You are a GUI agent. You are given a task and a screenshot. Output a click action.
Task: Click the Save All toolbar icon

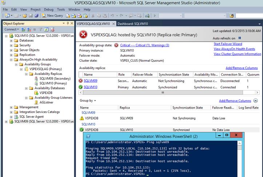point(36,16)
